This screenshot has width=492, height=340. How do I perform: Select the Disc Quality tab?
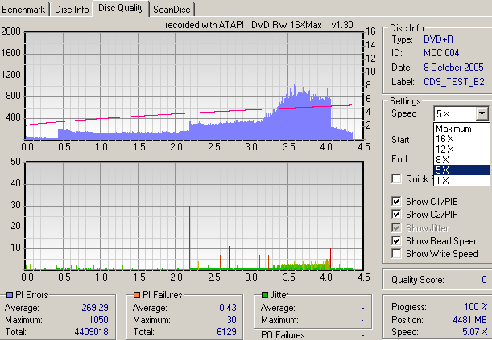click(121, 8)
